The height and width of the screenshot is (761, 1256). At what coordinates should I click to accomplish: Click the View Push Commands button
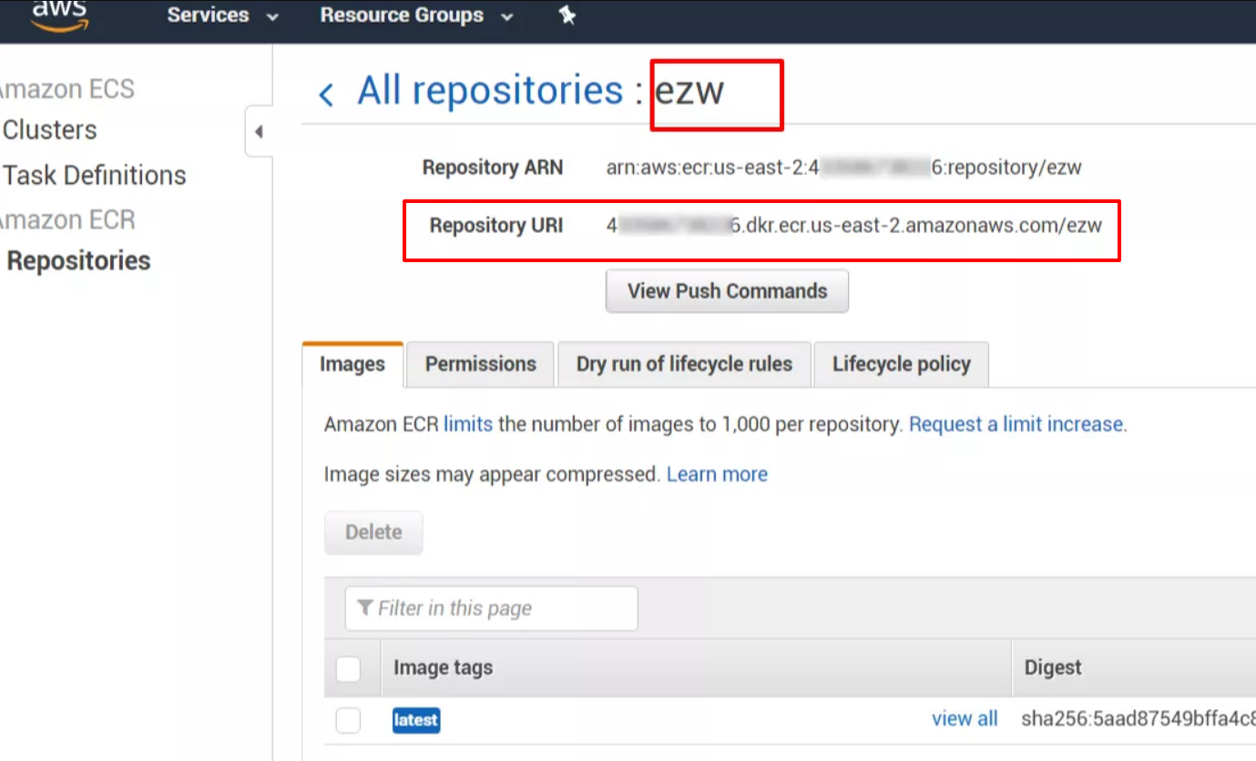pos(727,291)
